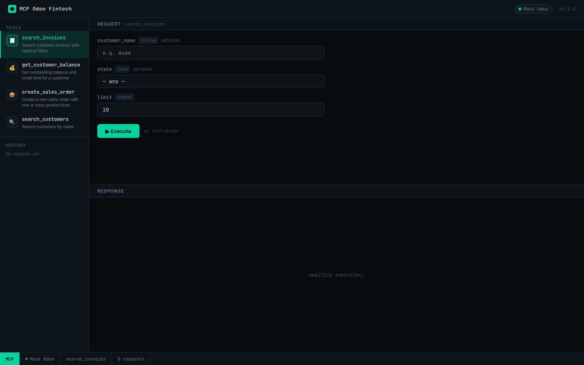Click the MCP Odoo Fintech logo icon
Viewport: 584px width, 365px height.
pos(12,9)
